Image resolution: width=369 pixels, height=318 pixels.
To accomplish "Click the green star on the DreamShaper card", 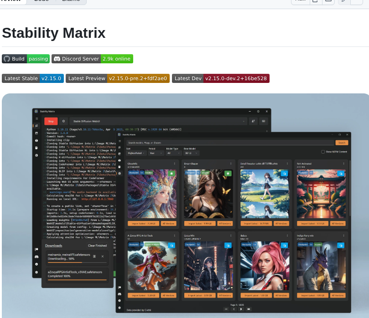I will click(x=228, y=174).
